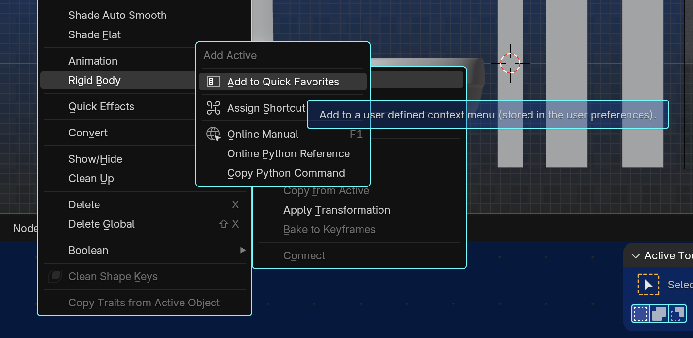Open the Quick Effects entry
This screenshot has width=693, height=338.
point(101,106)
